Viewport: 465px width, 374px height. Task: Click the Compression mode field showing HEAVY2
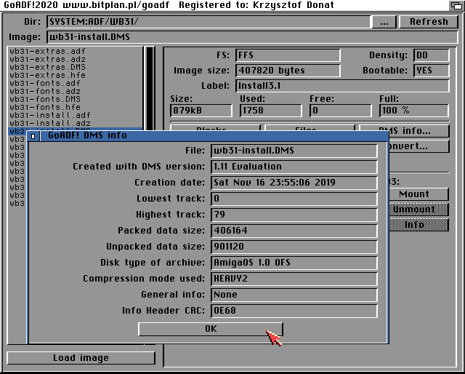coord(294,279)
